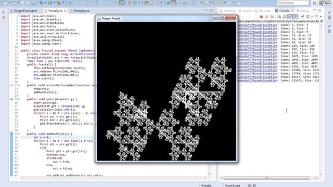Open the External Tools dropdown arrow

click(63, 3)
